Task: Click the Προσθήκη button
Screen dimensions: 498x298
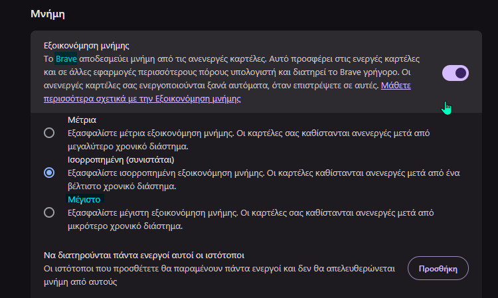Action: pyautogui.click(x=438, y=268)
